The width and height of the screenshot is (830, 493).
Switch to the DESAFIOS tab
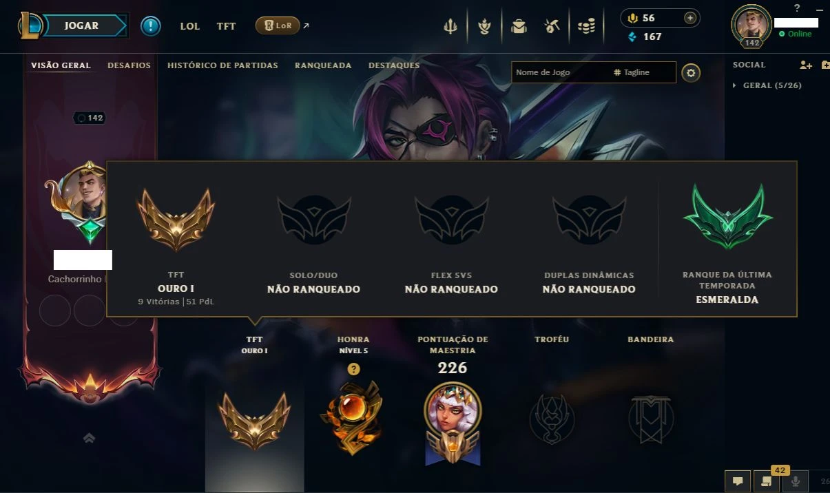click(129, 65)
